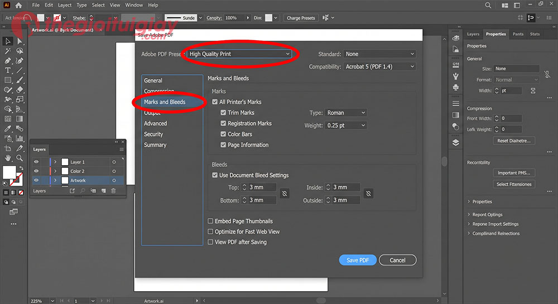558x304 pixels.
Task: Expand the Layer 1 row
Action: click(x=55, y=162)
